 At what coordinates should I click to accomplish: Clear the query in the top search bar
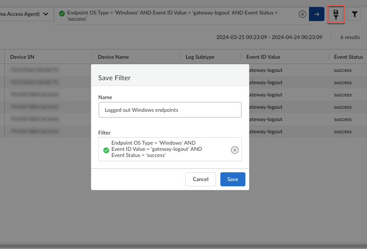click(x=302, y=14)
